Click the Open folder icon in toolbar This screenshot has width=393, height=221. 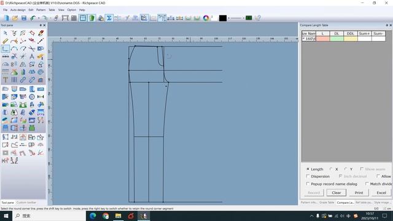15,18
